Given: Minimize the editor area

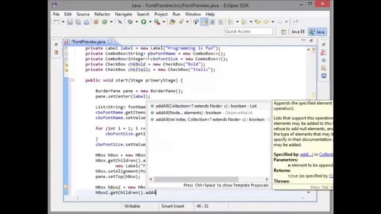Looking at the screenshot, I should (x=303, y=40).
